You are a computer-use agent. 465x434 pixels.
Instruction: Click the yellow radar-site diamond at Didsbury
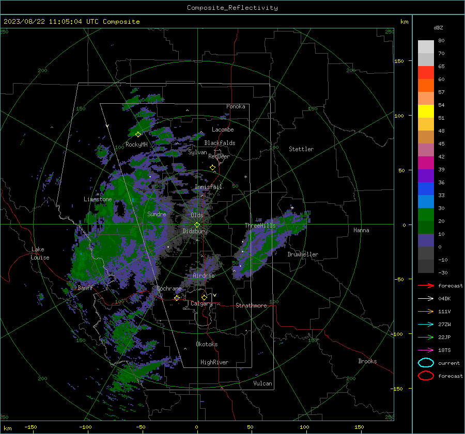point(197,225)
